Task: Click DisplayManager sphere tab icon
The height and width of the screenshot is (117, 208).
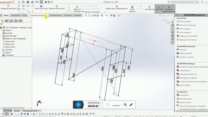Action: point(20,21)
